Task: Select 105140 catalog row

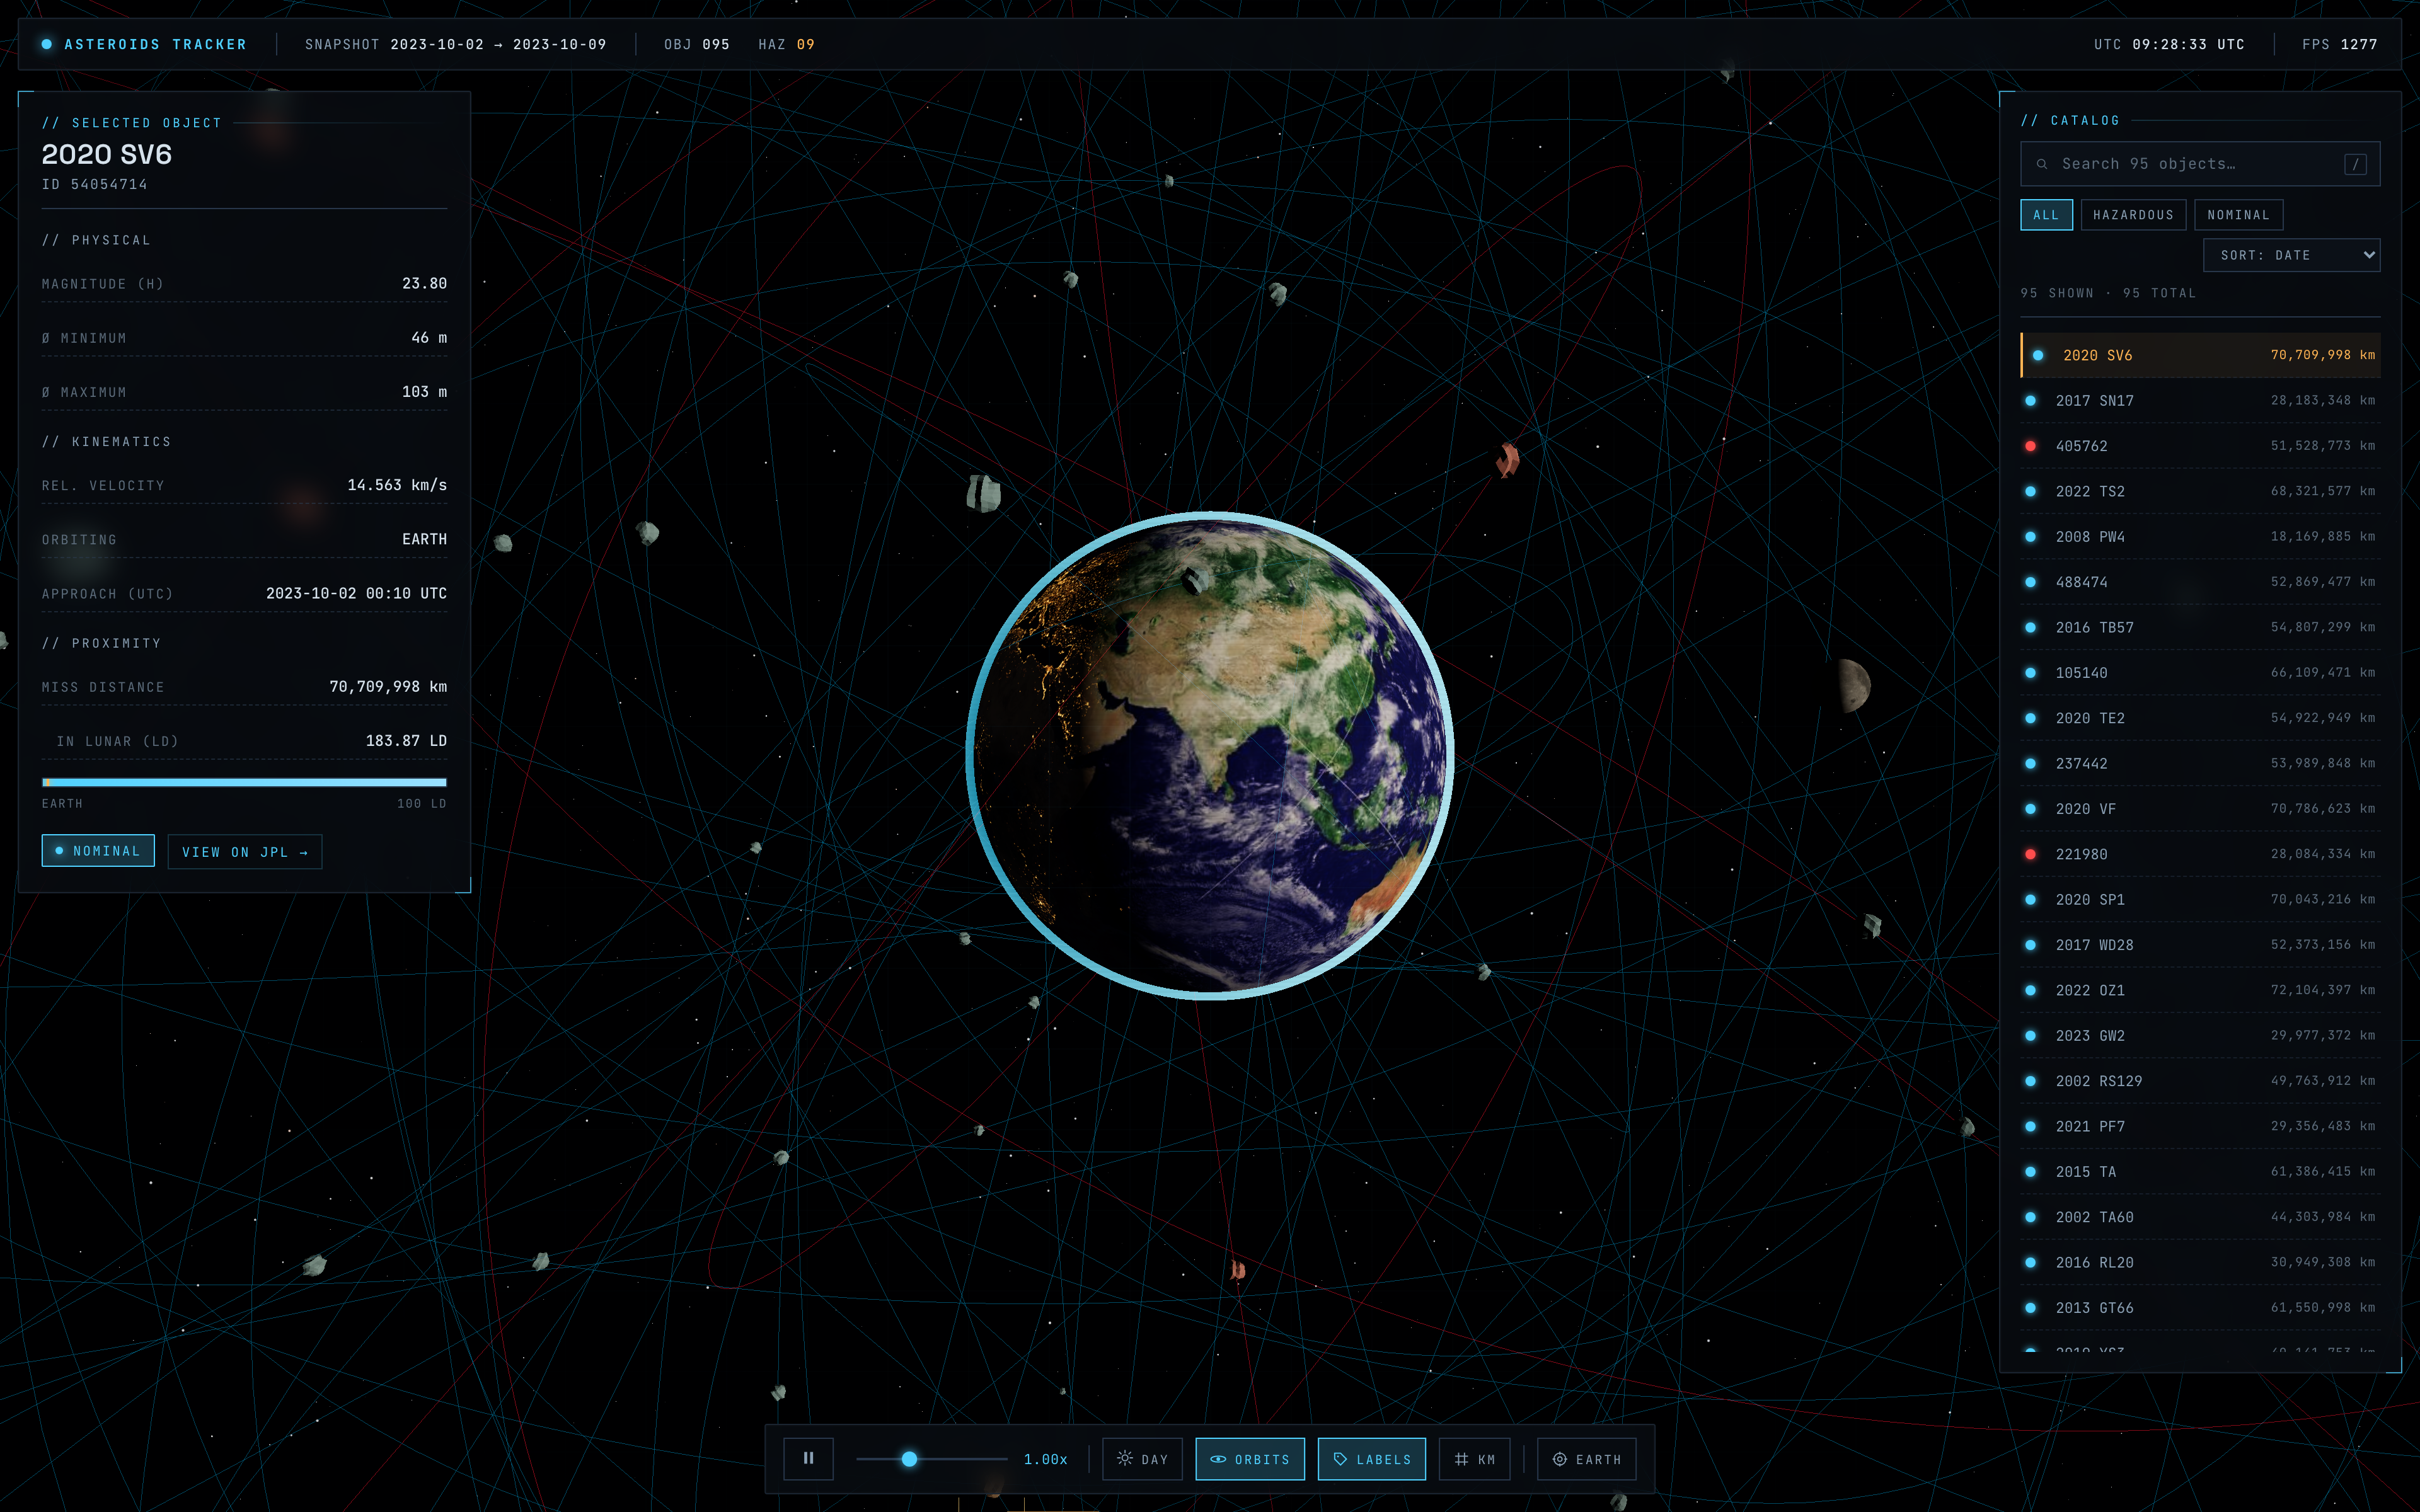Action: pyautogui.click(x=2200, y=673)
